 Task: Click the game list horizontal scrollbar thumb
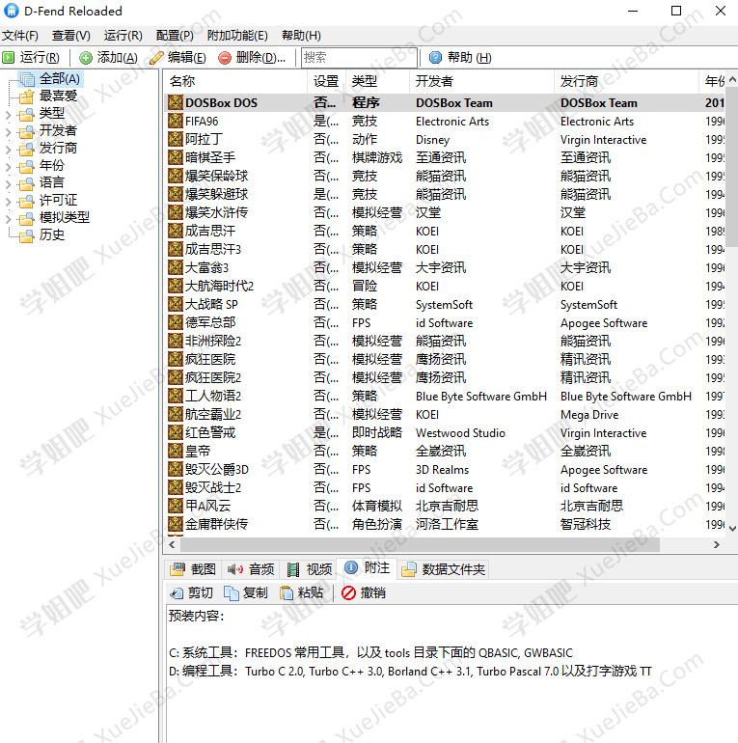click(x=420, y=545)
